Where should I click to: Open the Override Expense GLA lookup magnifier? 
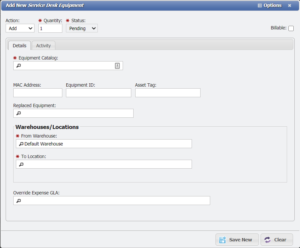(18, 200)
